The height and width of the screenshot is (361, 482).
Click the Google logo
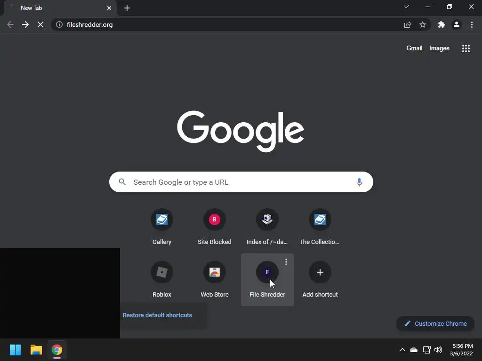[241, 131]
